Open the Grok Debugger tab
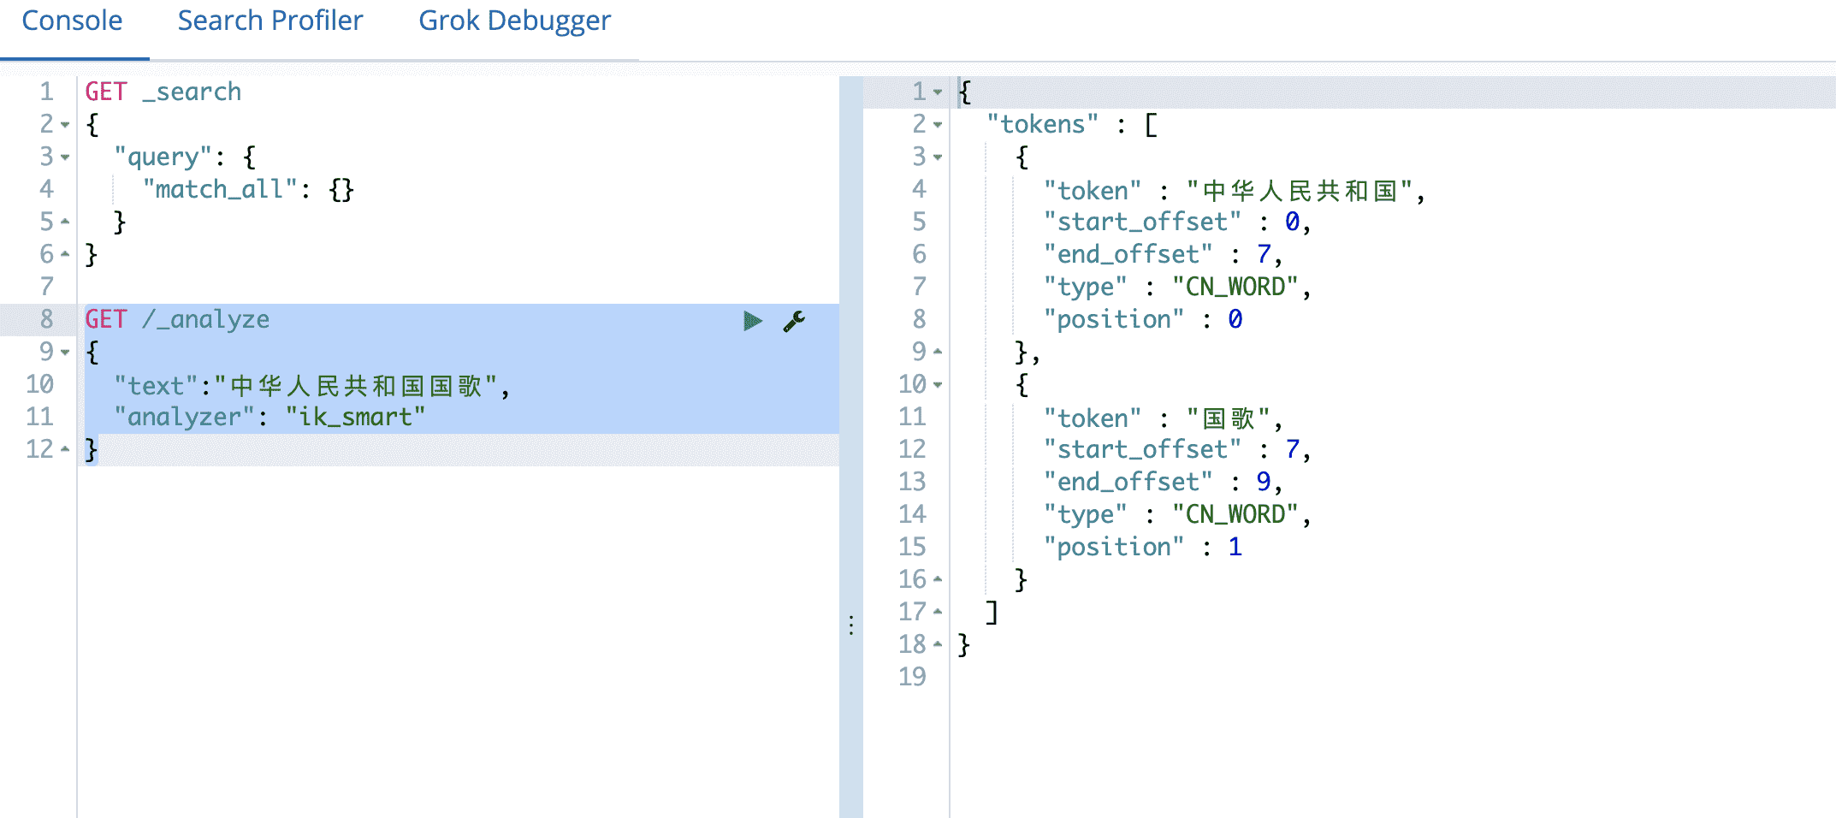Screen dimensions: 1836x818 pyautogui.click(x=514, y=21)
